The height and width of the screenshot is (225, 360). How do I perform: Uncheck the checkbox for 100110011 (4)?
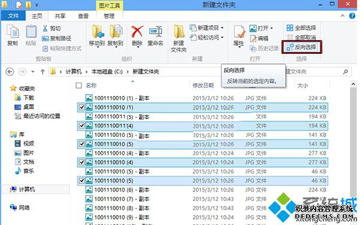(x=81, y=126)
